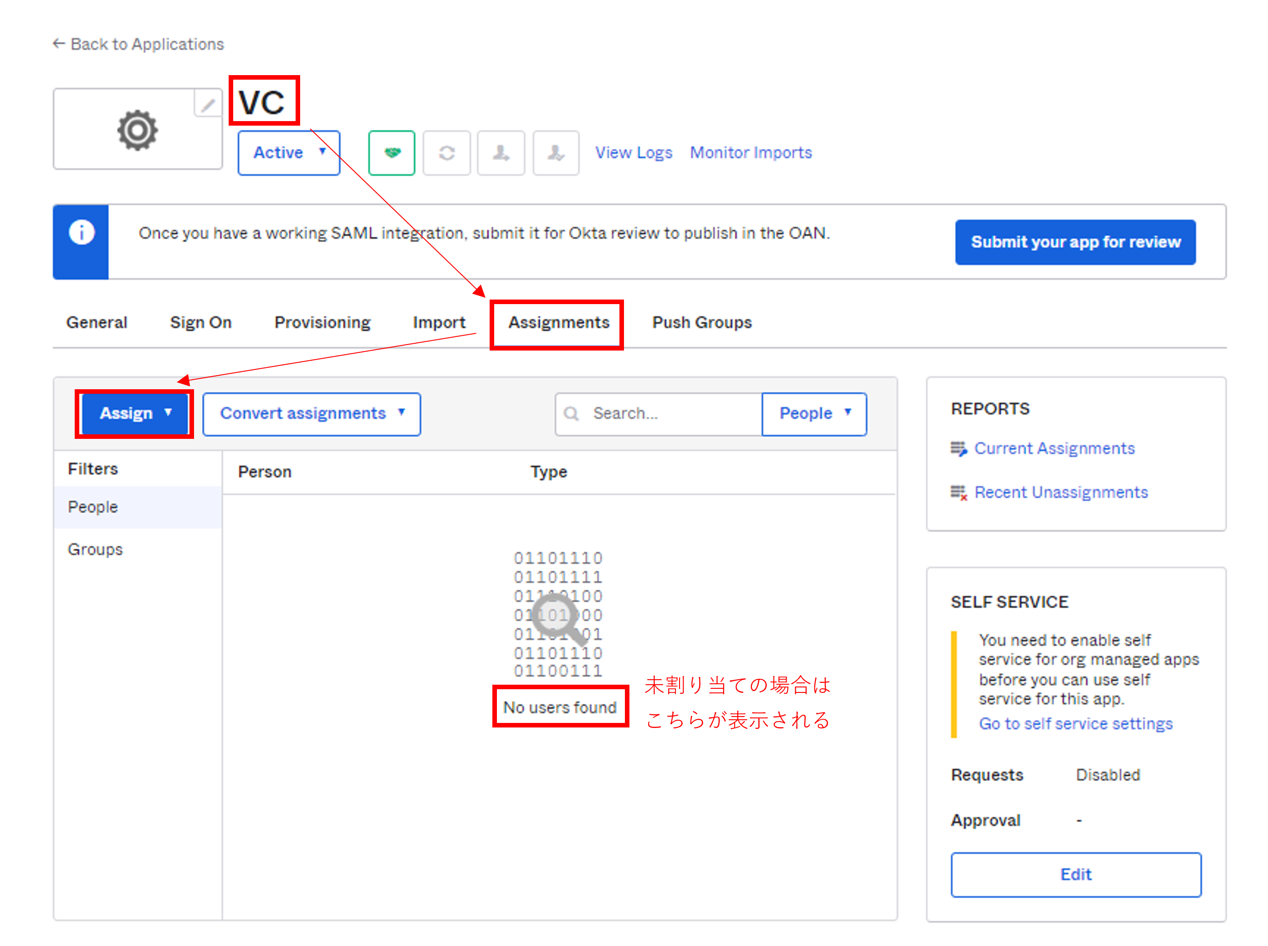Select the Groups filter

coord(138,549)
